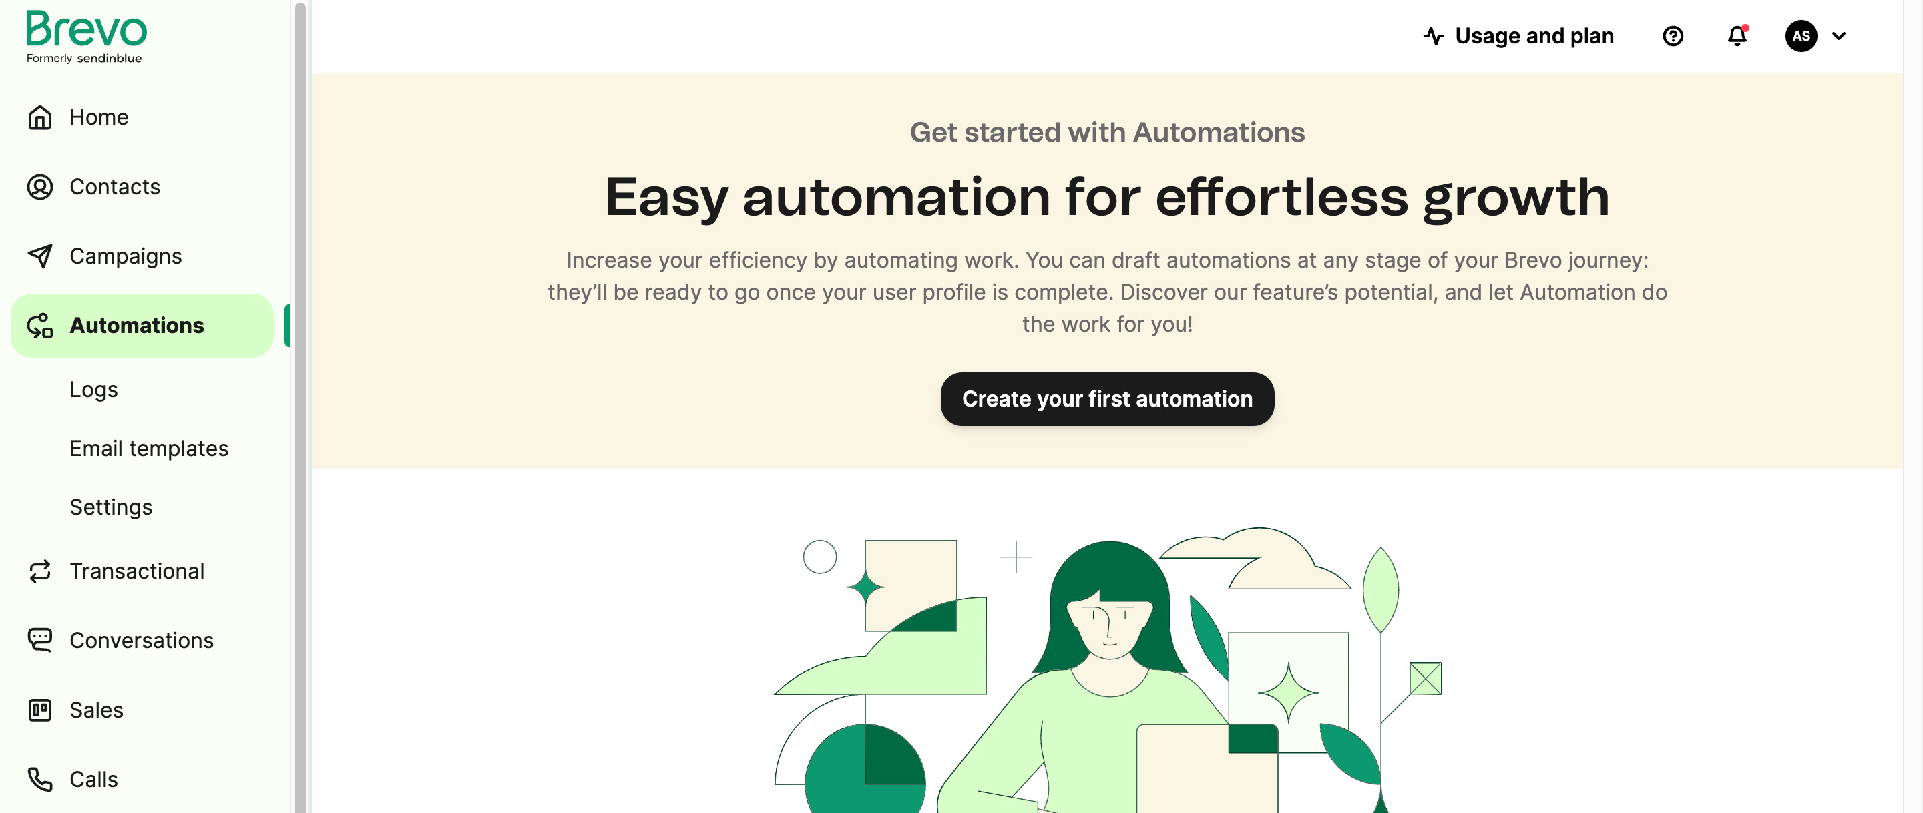Click the Sales icon in sidebar
1923x813 pixels.
(x=39, y=709)
